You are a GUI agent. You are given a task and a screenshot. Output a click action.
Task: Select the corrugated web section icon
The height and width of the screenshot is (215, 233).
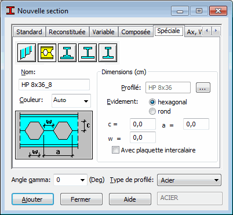click(27, 53)
